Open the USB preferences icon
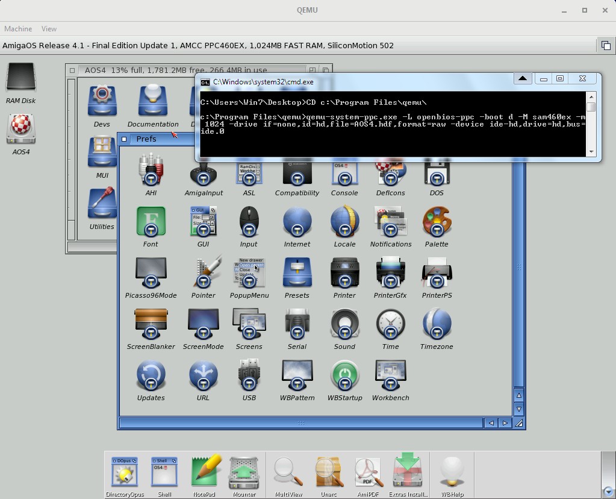 (249, 377)
